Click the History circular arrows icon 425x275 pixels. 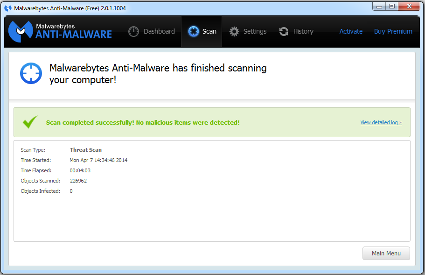point(284,32)
